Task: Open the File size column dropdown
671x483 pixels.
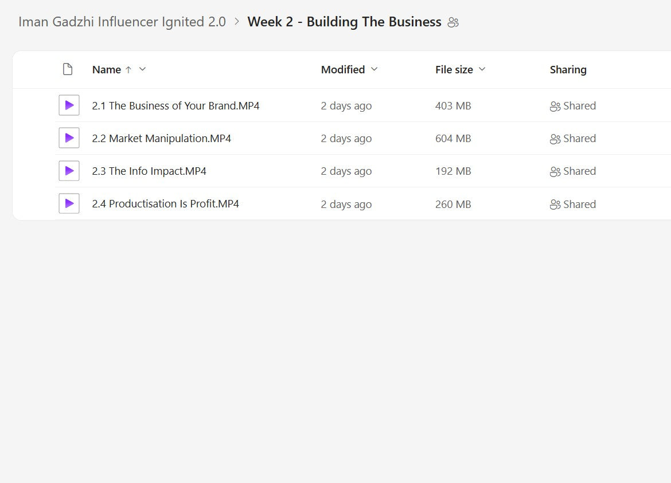Action: [482, 69]
